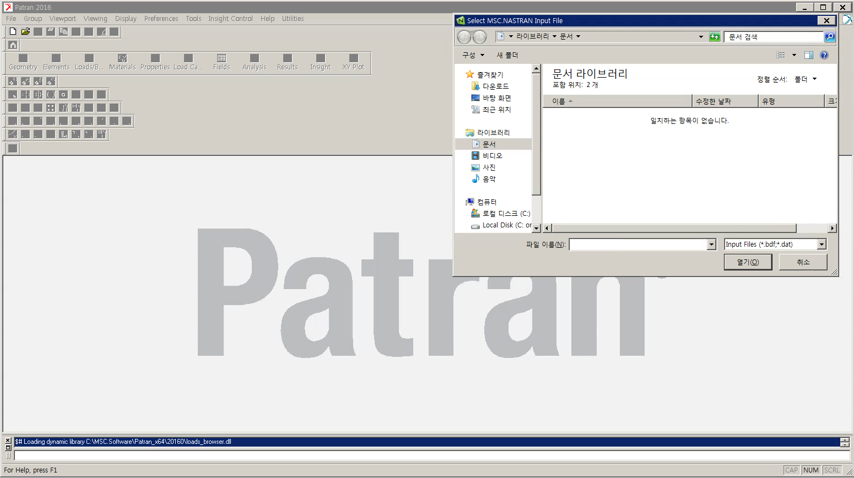
Task: Click the X icon left of the command history
Action: point(8,441)
